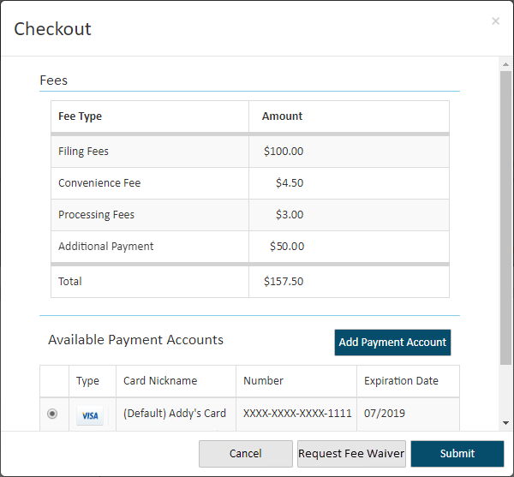Select the Processing Fees row label
The width and height of the screenshot is (514, 477).
[96, 215]
